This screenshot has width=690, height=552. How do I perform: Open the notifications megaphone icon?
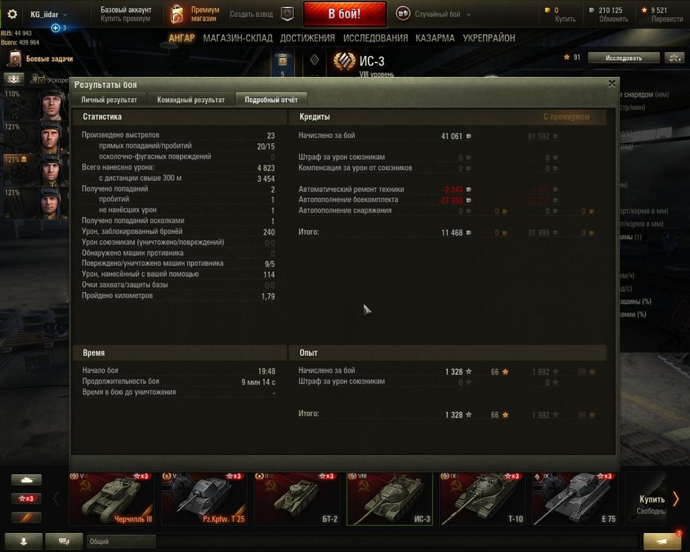(662, 541)
